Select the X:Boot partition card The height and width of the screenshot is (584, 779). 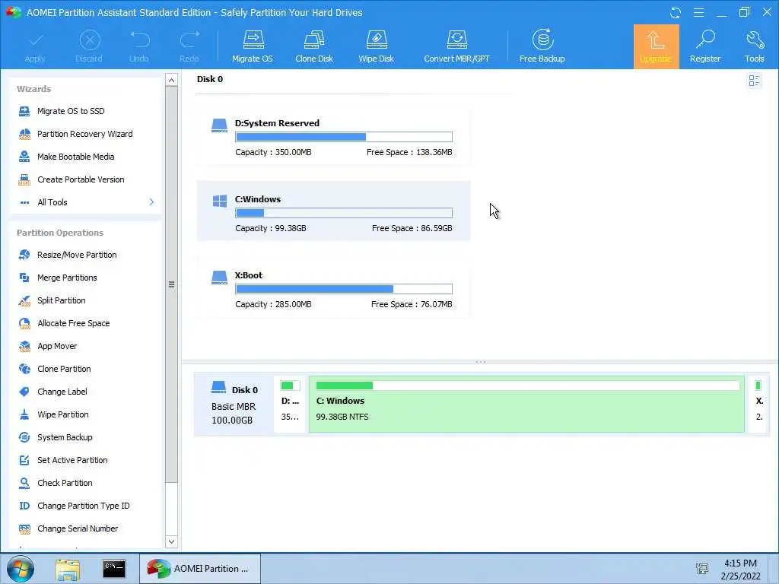point(334,287)
